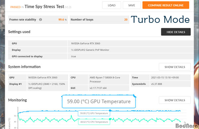Click the GPU connected to display label
Image resolution: width=199 pixels, height=129 pixels.
pos(27,57)
